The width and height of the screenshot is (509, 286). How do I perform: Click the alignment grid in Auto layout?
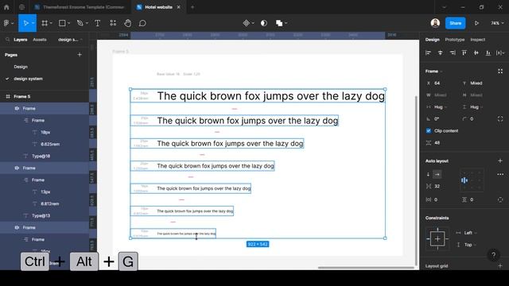click(x=472, y=180)
